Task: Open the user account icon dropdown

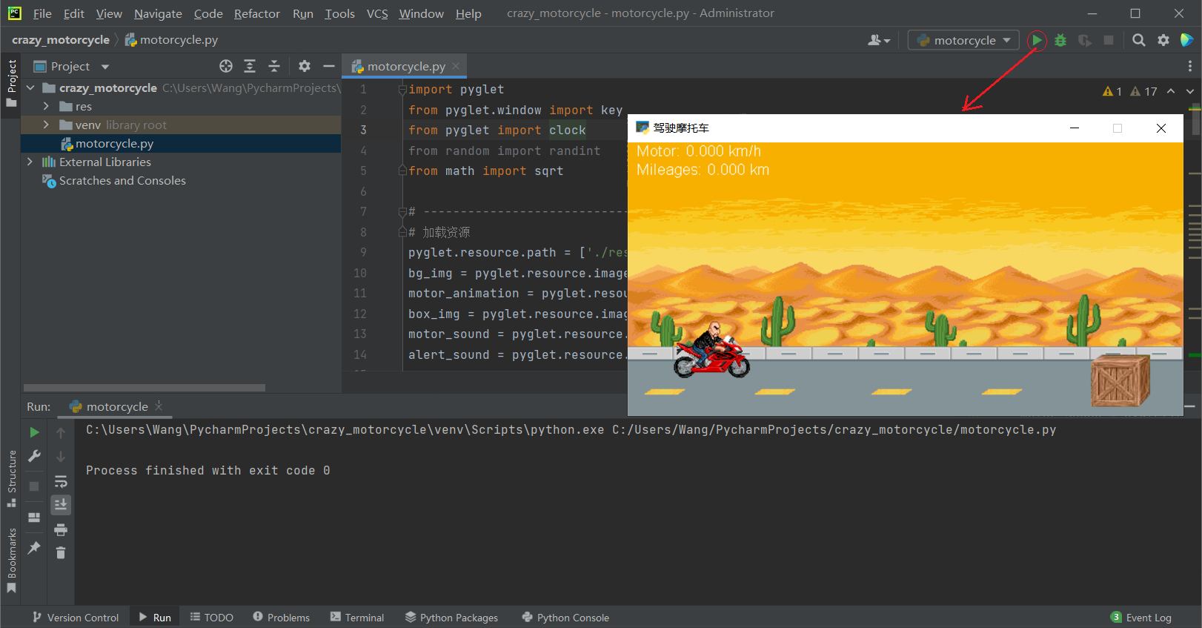Action: [879, 40]
